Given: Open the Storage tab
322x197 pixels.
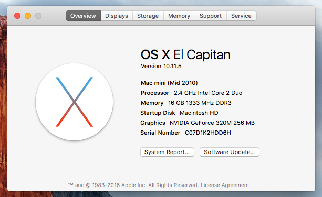Looking at the screenshot, I should click(148, 16).
